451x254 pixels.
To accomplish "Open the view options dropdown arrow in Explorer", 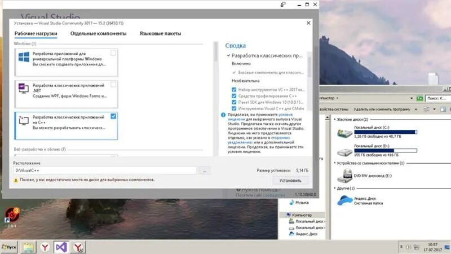I will [x=434, y=110].
